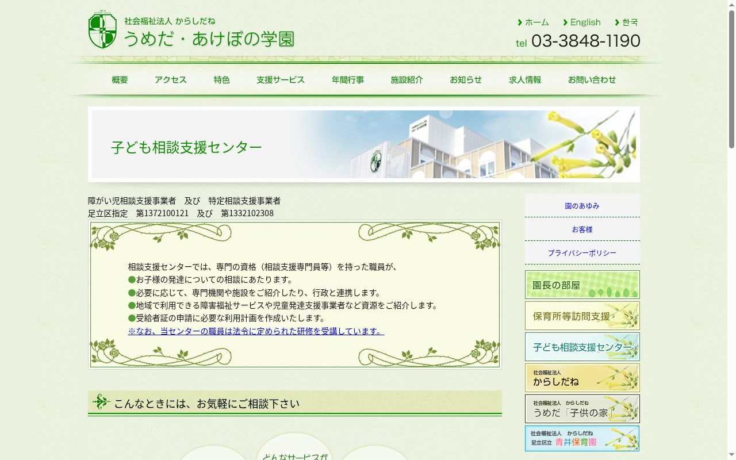Open アクセス menu item
736x460 pixels.
coord(170,80)
